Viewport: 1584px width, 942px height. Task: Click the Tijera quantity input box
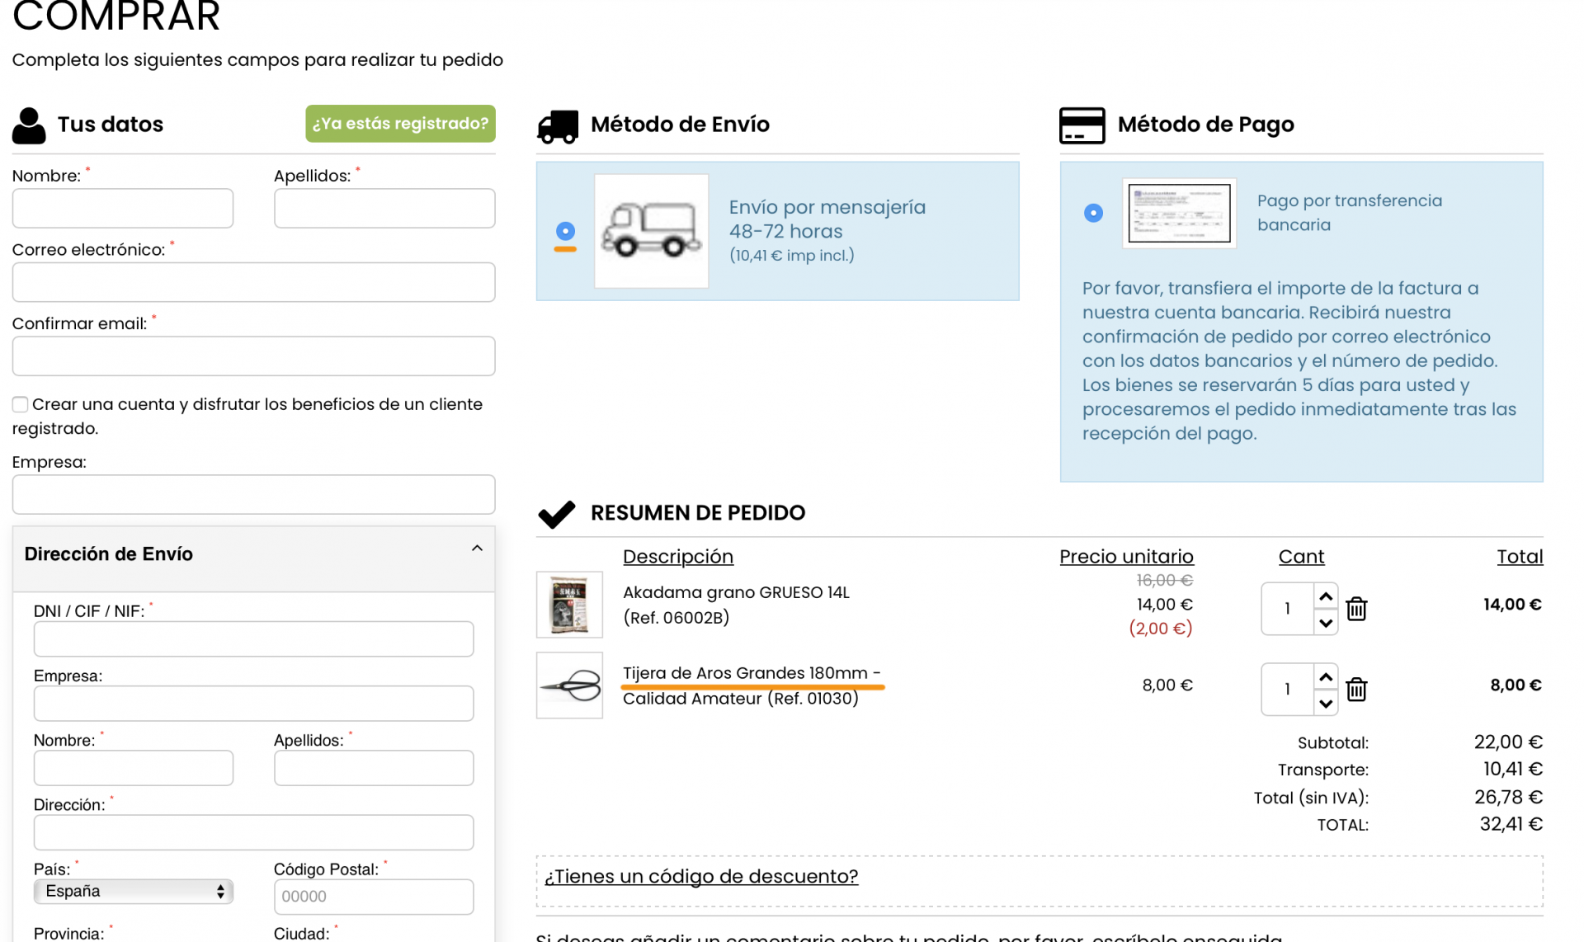click(1287, 689)
